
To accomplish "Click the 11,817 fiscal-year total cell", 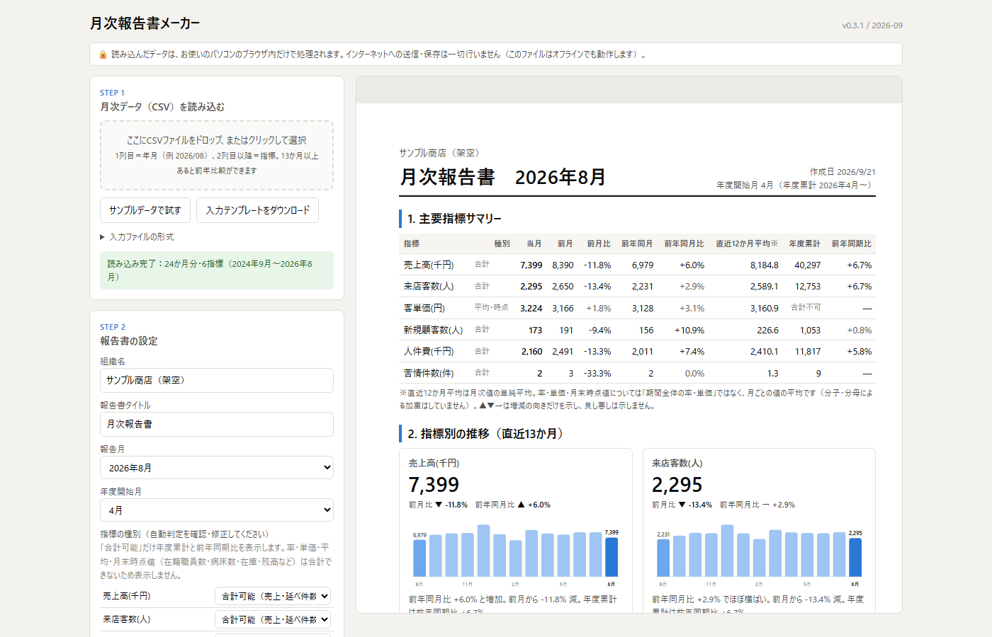I will pos(808,352).
